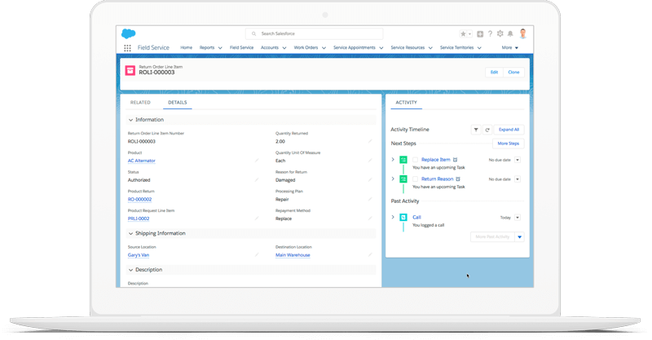This screenshot has width=652, height=340.
Task: Open the AC Alternator product link
Action: point(141,161)
